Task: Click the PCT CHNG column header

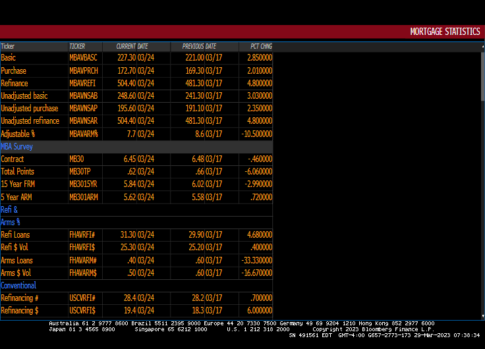Action: point(261,47)
